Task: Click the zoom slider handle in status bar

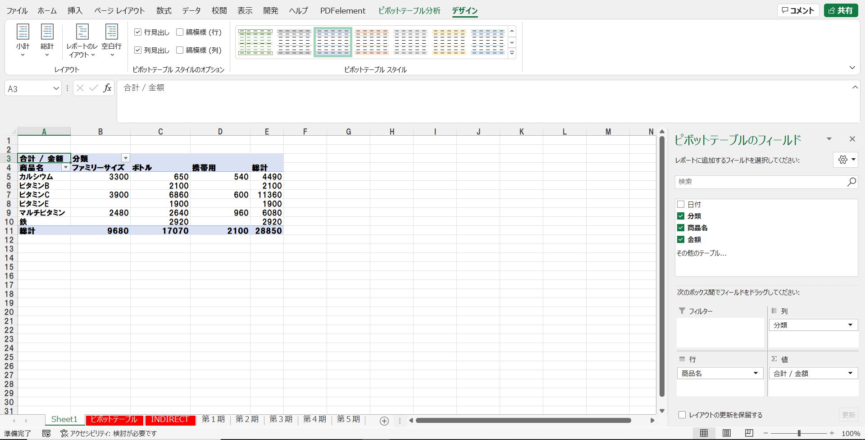Action: [799, 433]
